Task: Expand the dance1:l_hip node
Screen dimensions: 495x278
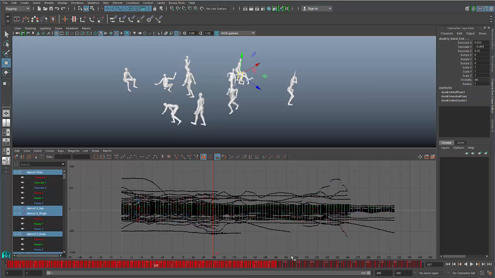Action: click(x=19, y=208)
